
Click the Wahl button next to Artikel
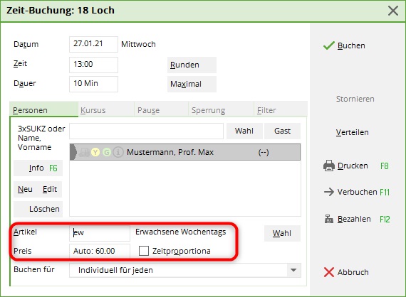coord(282,233)
